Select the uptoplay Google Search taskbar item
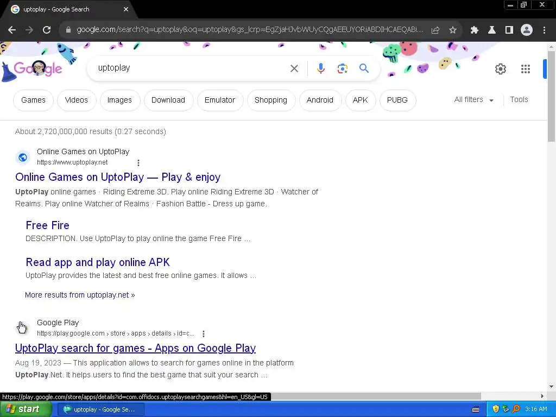Viewport: 556px width, 417px height. pyautogui.click(x=100, y=409)
